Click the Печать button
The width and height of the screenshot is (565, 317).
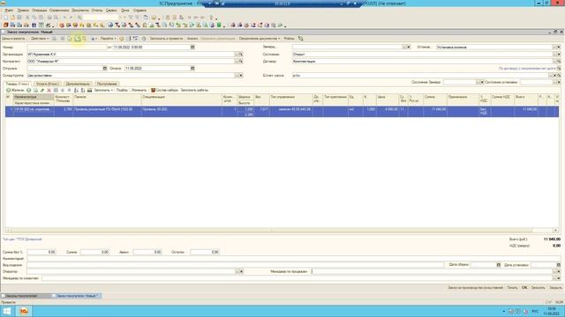click(512, 288)
